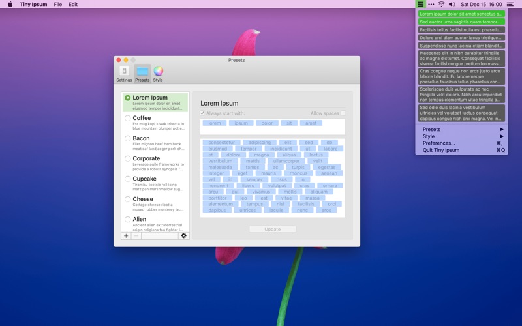This screenshot has height=326, width=522.
Task: Open the three-dots menu bar extra
Action: (x=431, y=4)
